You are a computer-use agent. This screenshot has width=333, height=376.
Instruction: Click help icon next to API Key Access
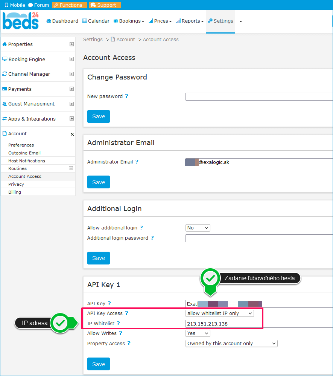click(x=127, y=313)
